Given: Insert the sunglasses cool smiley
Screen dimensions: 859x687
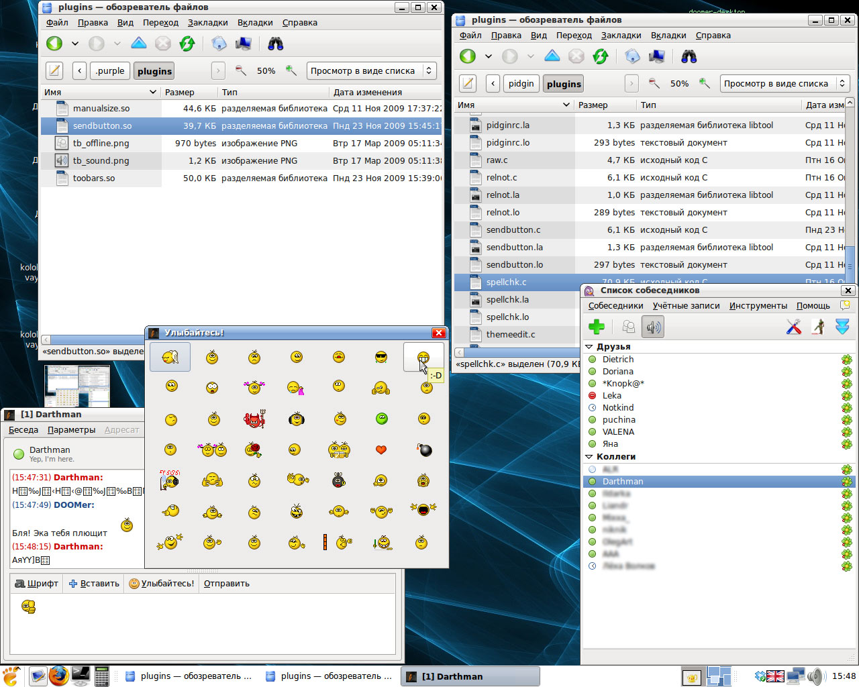Looking at the screenshot, I should (381, 357).
